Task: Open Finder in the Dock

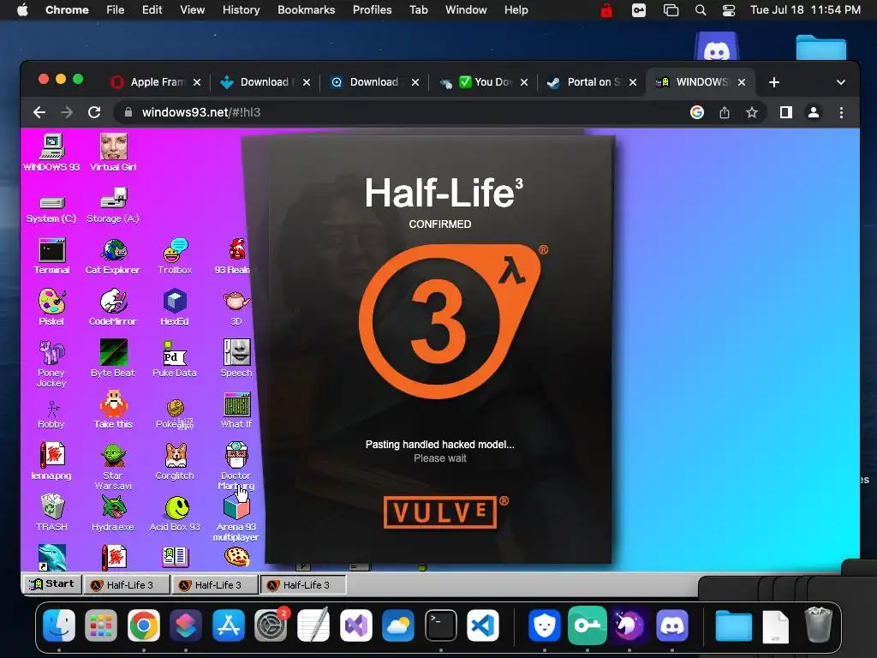Action: click(59, 625)
